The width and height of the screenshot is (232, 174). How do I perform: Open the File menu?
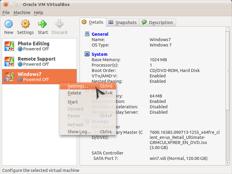click(6, 13)
